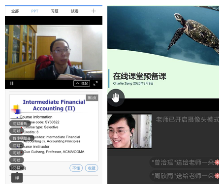This screenshot has height=189, width=224.
Task: Select the 习题 tab
Action: [55, 11]
